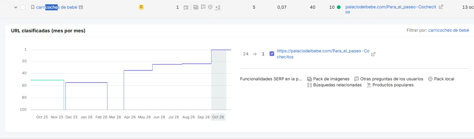Open the palaciodelbebe.com URL in the top row
The image size is (474, 139).
391,9
